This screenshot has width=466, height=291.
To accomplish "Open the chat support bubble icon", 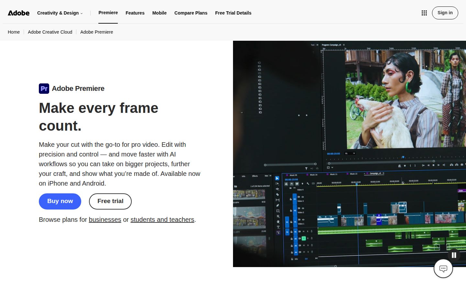I will 443,268.
